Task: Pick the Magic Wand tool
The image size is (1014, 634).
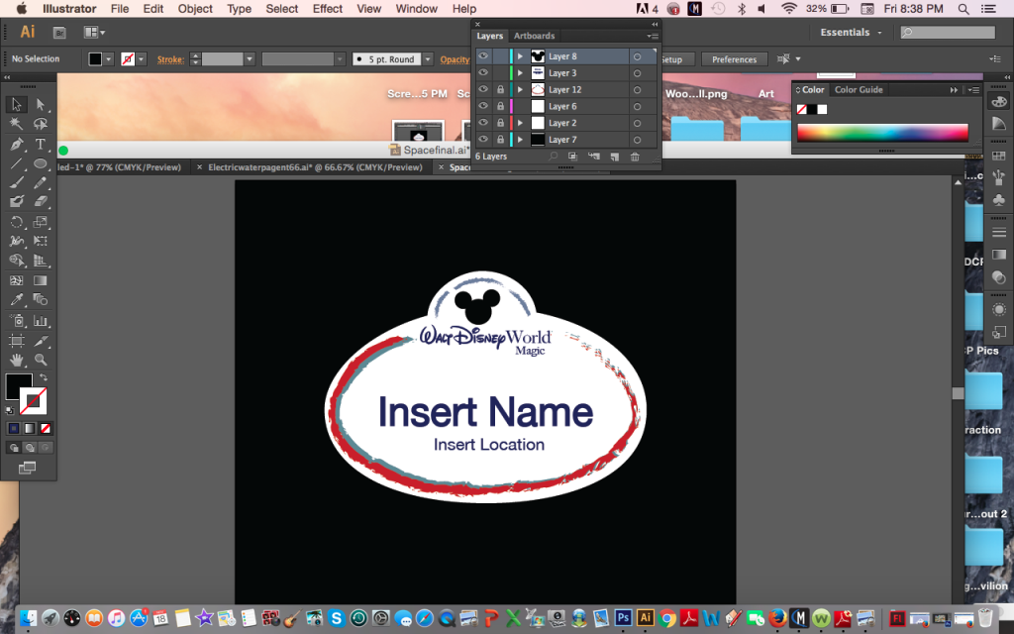Action: 16,125
